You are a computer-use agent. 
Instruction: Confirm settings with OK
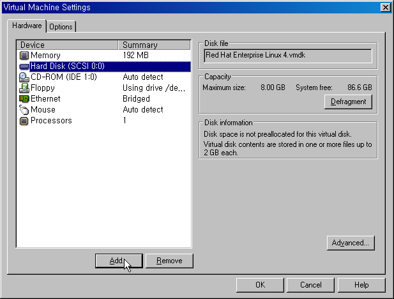coord(260,285)
